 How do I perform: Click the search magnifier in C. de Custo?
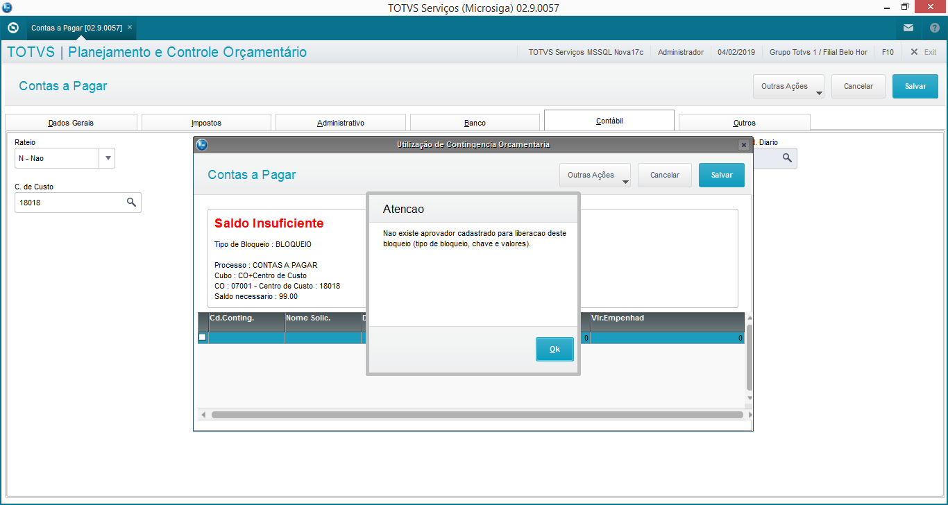[x=131, y=203]
